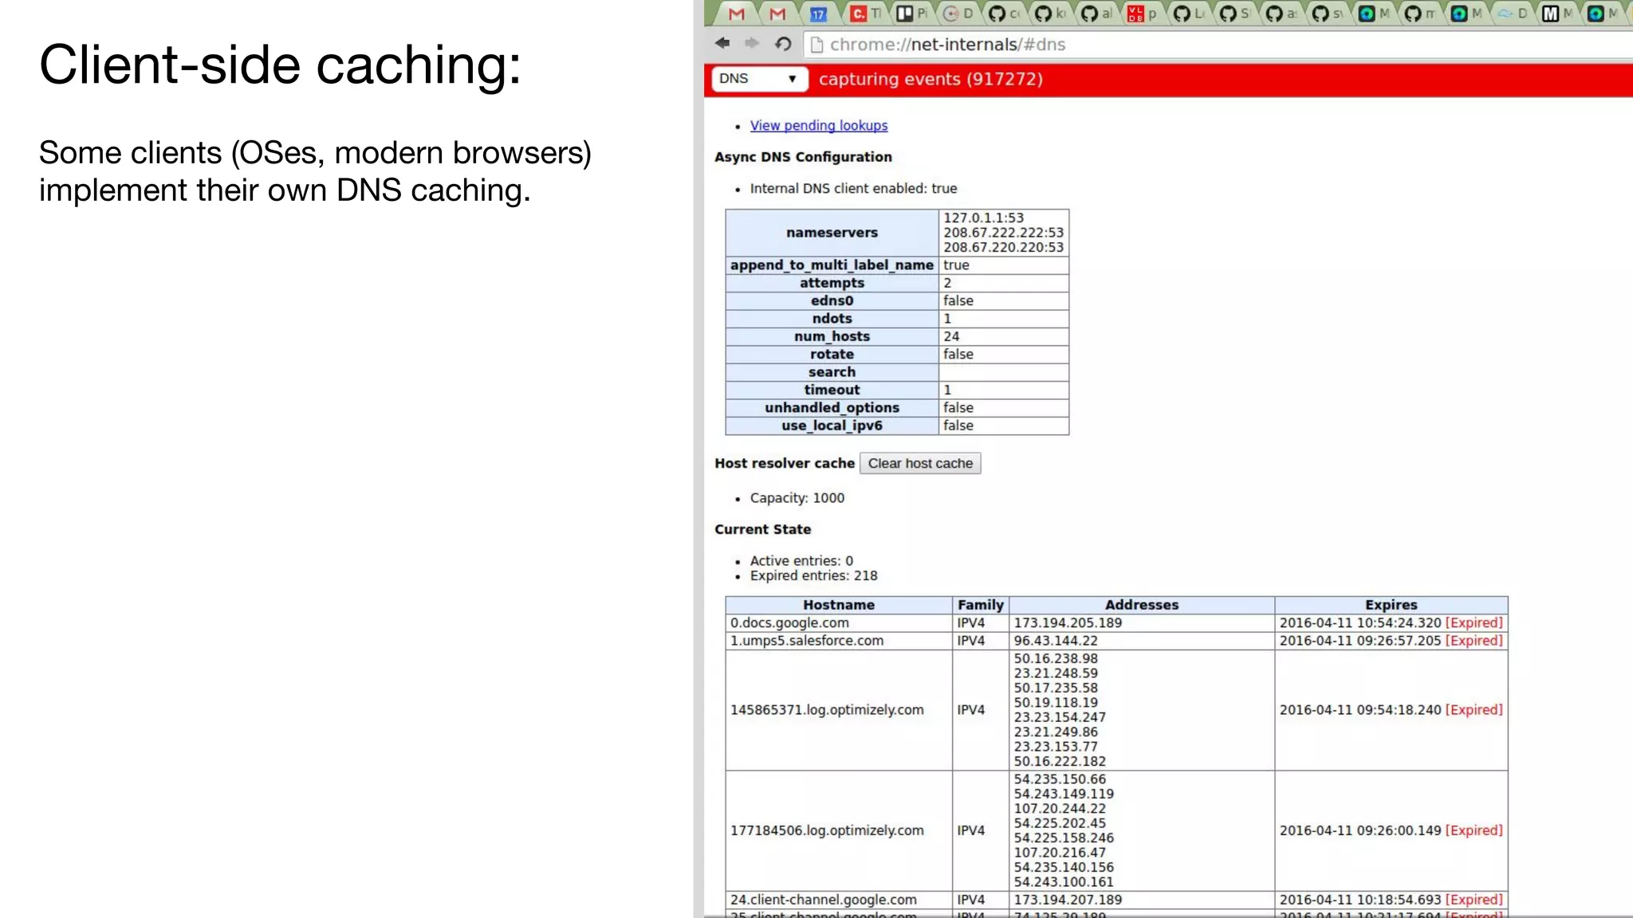The height and width of the screenshot is (918, 1633).
Task: Click the 127.0.1.1:53 nameserver entry
Action: [x=983, y=218]
